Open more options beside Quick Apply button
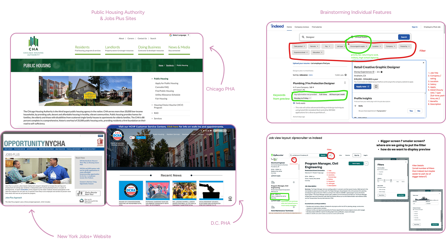 (x=366, y=163)
